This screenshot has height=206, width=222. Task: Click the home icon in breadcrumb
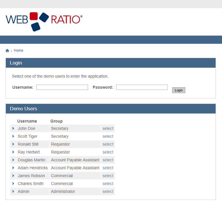[7, 50]
